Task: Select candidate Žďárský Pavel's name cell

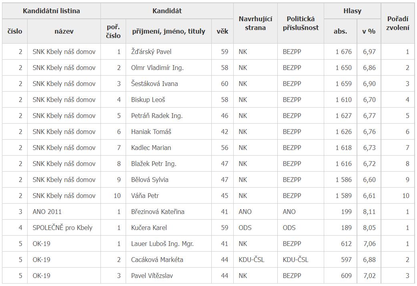Action: pyautogui.click(x=151, y=52)
